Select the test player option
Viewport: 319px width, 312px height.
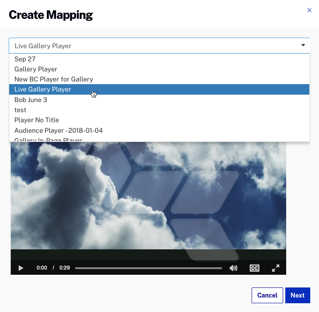point(20,110)
